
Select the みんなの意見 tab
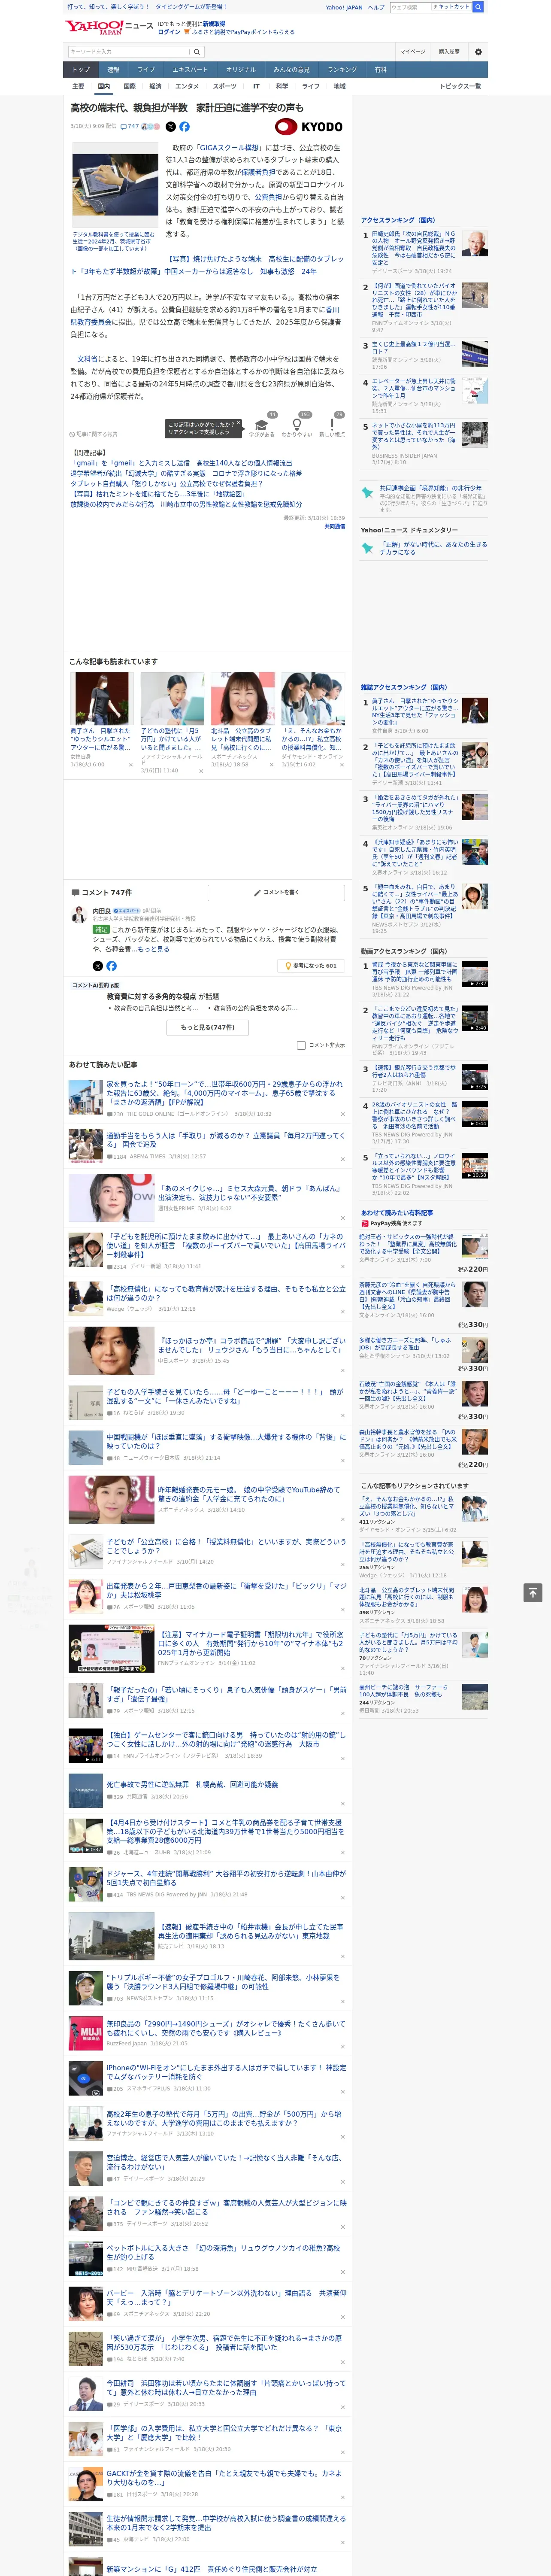(291, 69)
